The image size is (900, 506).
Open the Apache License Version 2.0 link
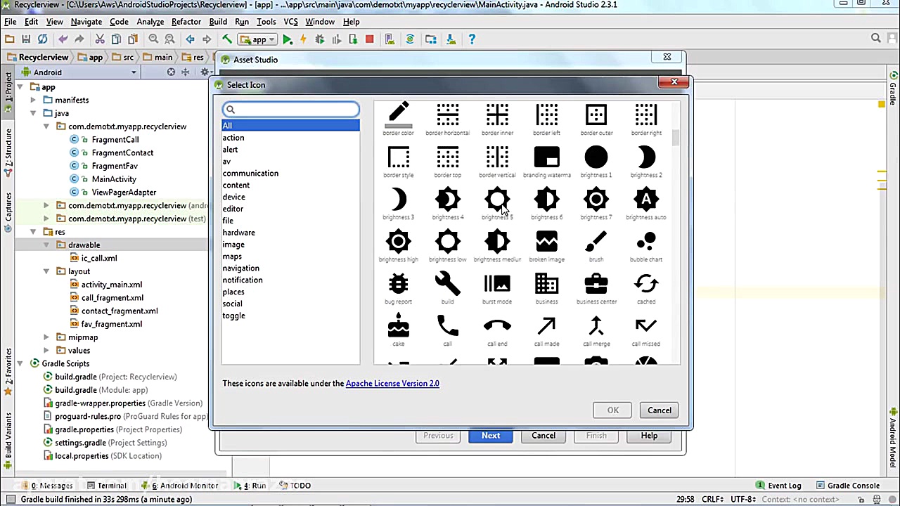pos(392,383)
